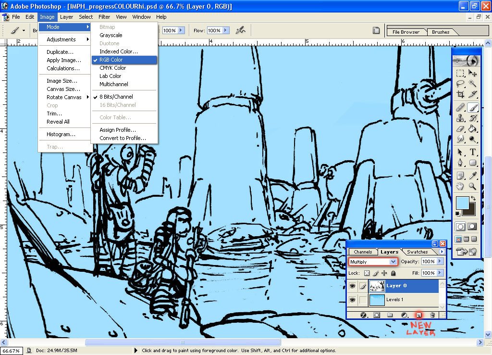Toggle lock image pixels
The width and height of the screenshot is (492, 355).
376,273
